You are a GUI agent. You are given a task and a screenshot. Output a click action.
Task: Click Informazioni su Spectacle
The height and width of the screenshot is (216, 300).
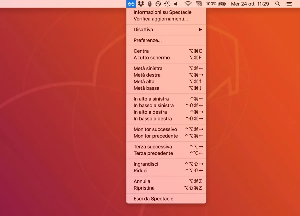(162, 12)
